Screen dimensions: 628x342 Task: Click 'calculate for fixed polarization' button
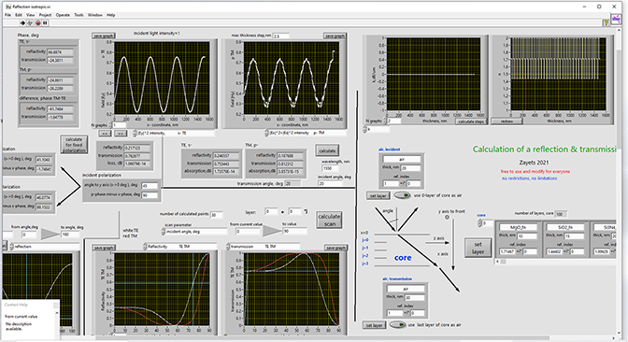click(x=74, y=145)
